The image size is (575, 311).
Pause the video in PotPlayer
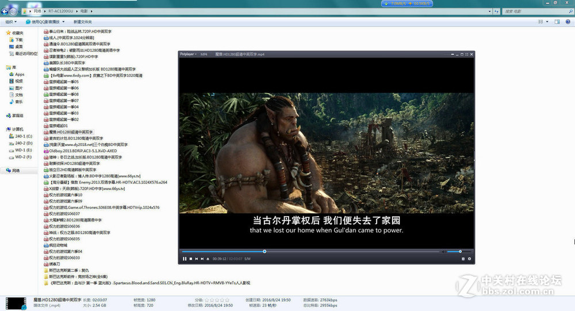point(185,259)
